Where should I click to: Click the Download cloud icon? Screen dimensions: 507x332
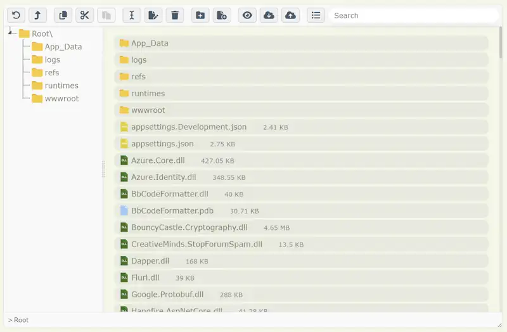(269, 15)
